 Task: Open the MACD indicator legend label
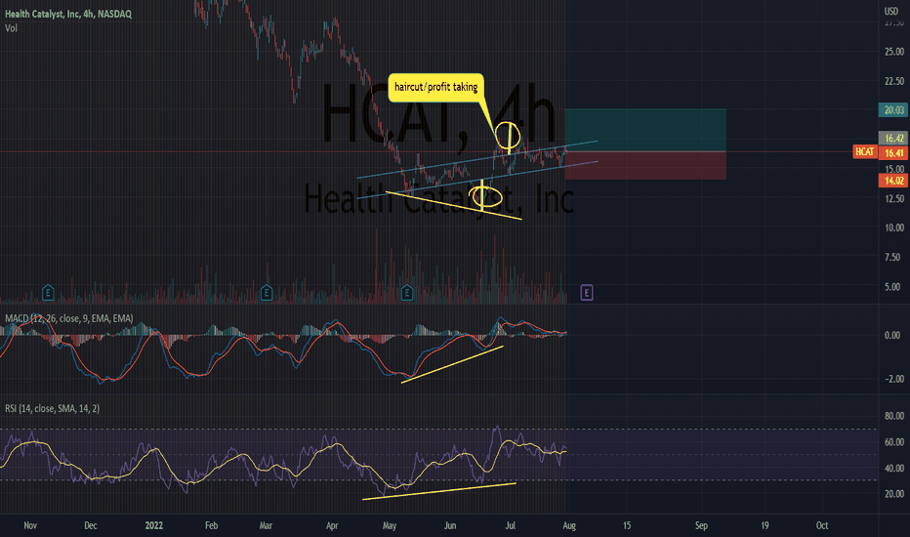pyautogui.click(x=69, y=318)
